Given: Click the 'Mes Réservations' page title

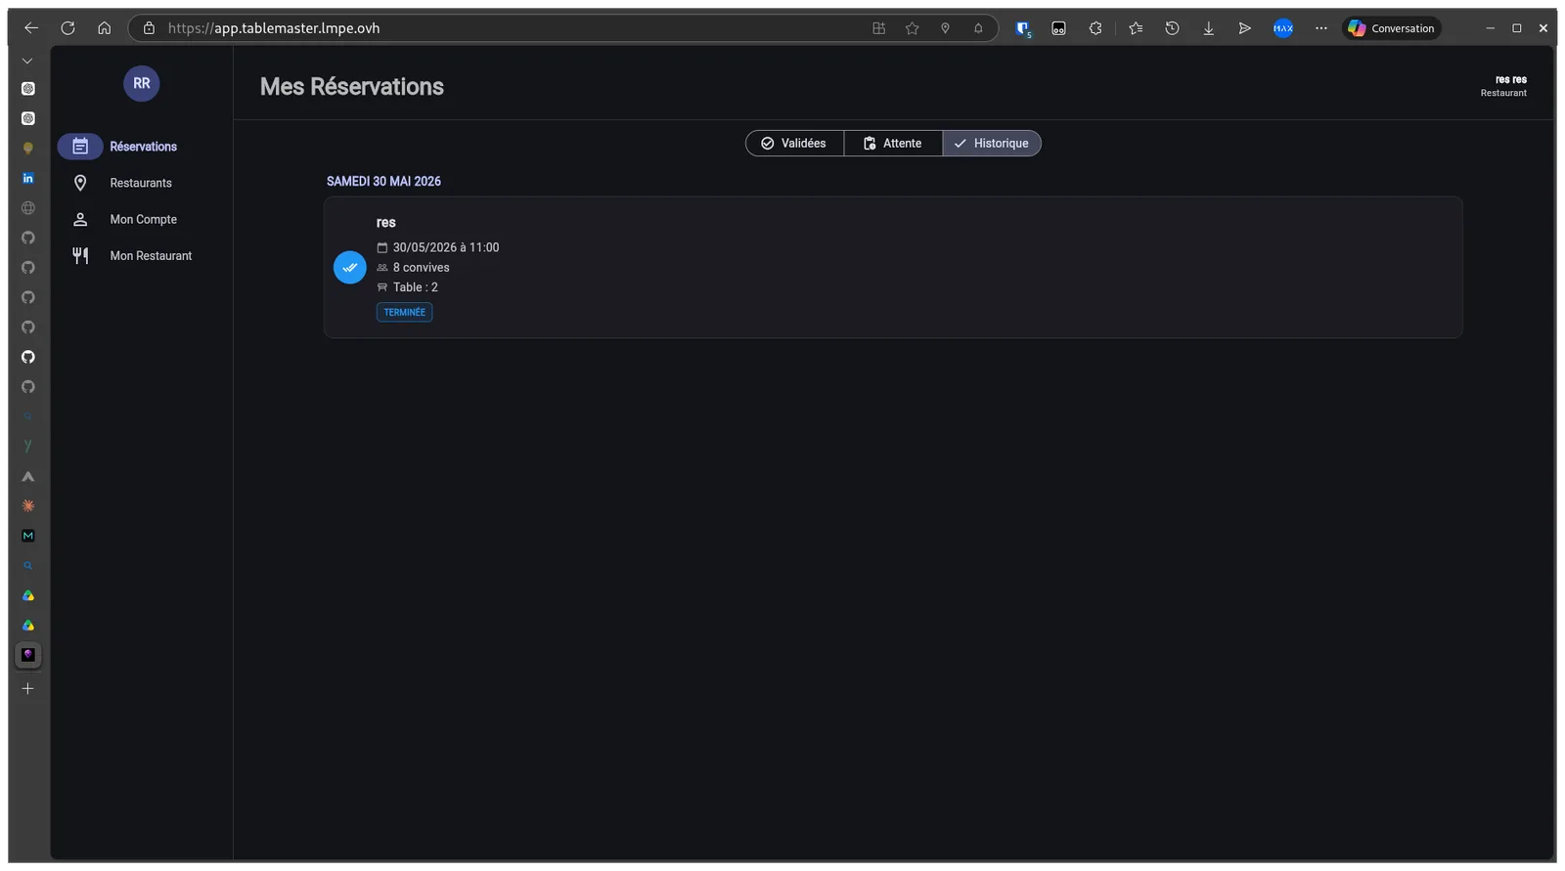Looking at the screenshot, I should (352, 86).
